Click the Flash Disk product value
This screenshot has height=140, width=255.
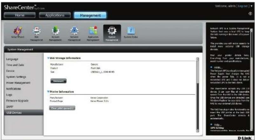[96, 68]
